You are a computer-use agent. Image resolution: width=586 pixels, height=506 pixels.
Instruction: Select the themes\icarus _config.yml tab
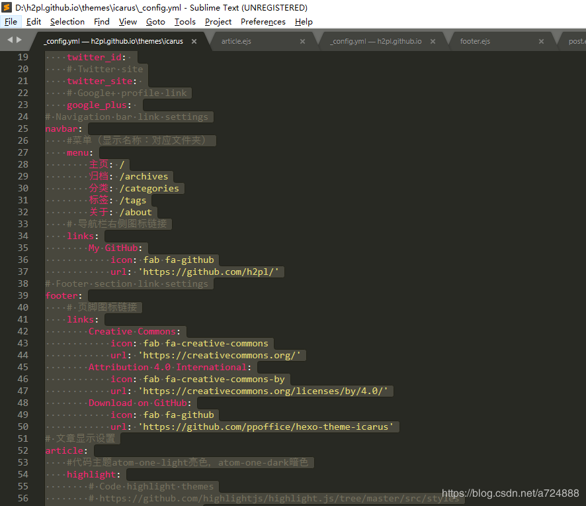(114, 41)
